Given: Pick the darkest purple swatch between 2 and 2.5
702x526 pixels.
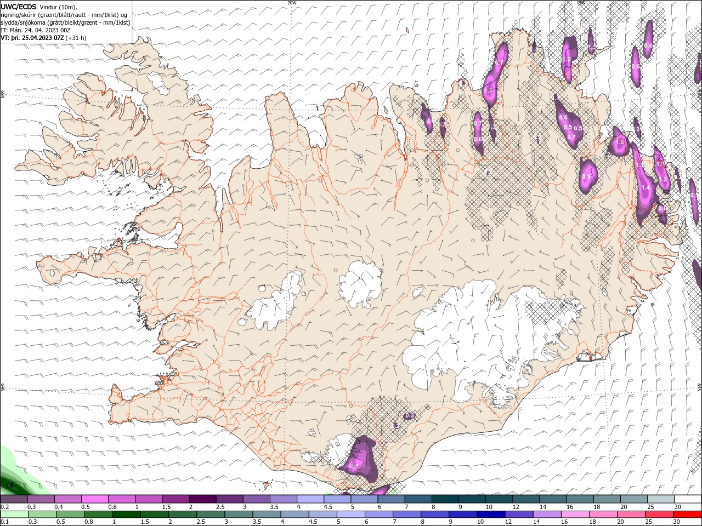Looking at the screenshot, I should 202,499.
